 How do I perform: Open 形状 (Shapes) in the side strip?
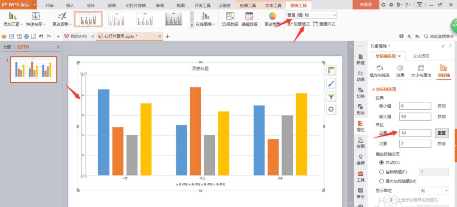coord(361,110)
